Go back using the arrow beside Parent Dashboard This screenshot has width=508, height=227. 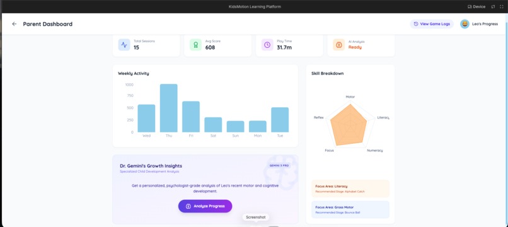tap(14, 24)
